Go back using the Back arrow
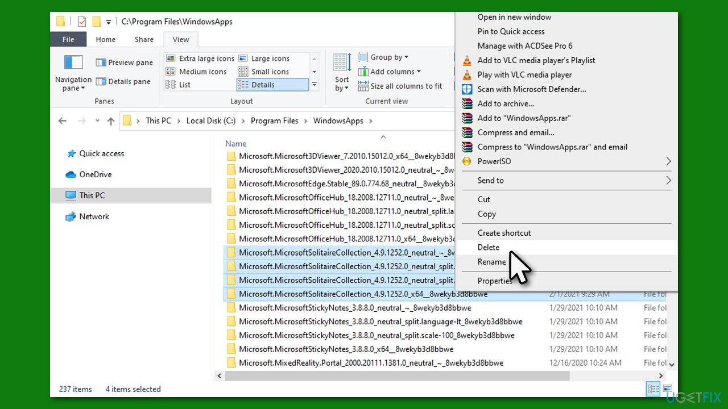Screen dimensions: 728x409 click(x=63, y=121)
